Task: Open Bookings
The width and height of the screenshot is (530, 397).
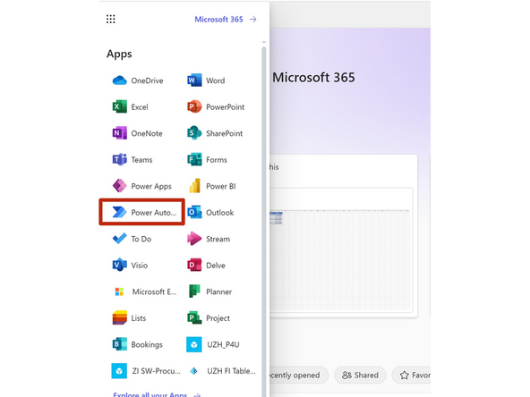Action: click(138, 344)
